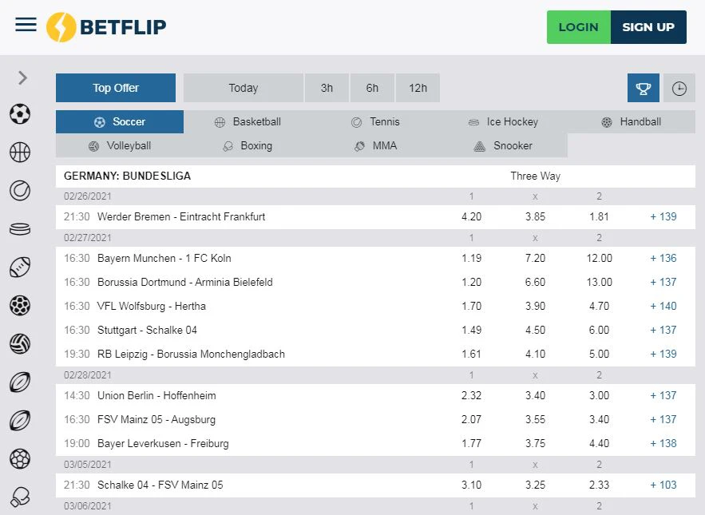Open the hamburger menu
The width and height of the screenshot is (705, 515).
click(x=26, y=24)
